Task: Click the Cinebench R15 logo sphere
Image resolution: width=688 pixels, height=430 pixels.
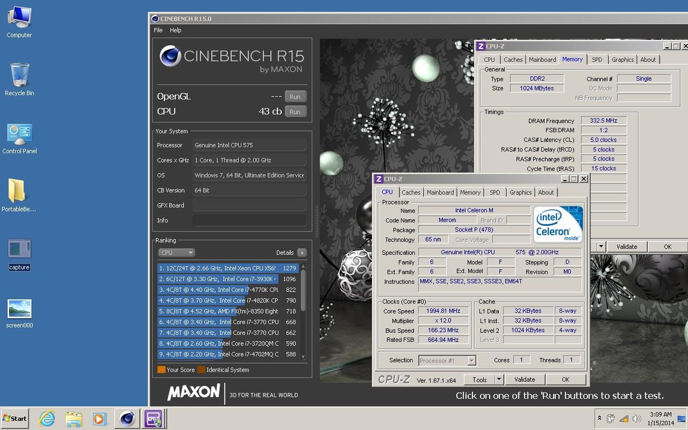Action: point(170,56)
